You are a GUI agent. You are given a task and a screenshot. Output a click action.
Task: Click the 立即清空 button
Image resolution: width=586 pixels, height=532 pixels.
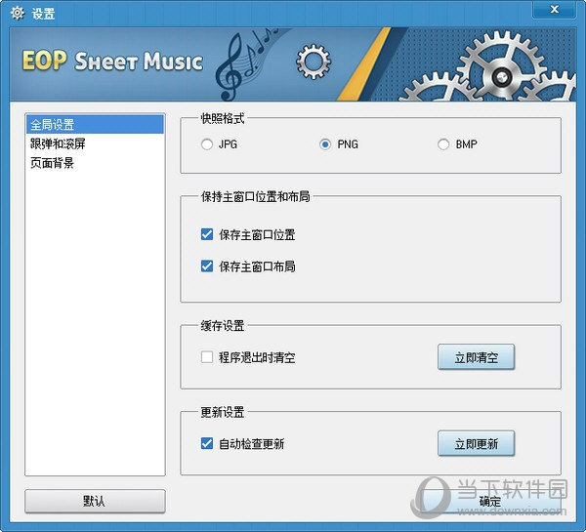pos(477,357)
